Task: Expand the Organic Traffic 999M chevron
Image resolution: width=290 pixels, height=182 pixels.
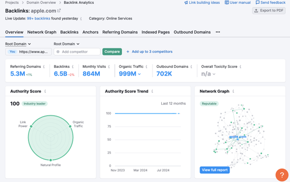Action: 139,74
